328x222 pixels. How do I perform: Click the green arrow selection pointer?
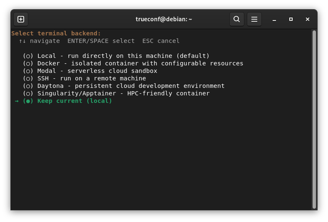tap(17, 101)
